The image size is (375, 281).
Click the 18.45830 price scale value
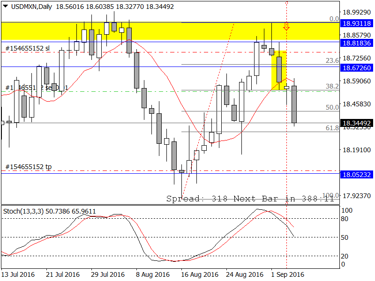357,104
